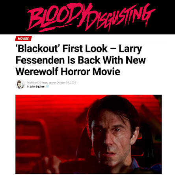Click the author avatar picture
Image resolution: width=175 pixels, height=175 pixels.
coord(20,84)
